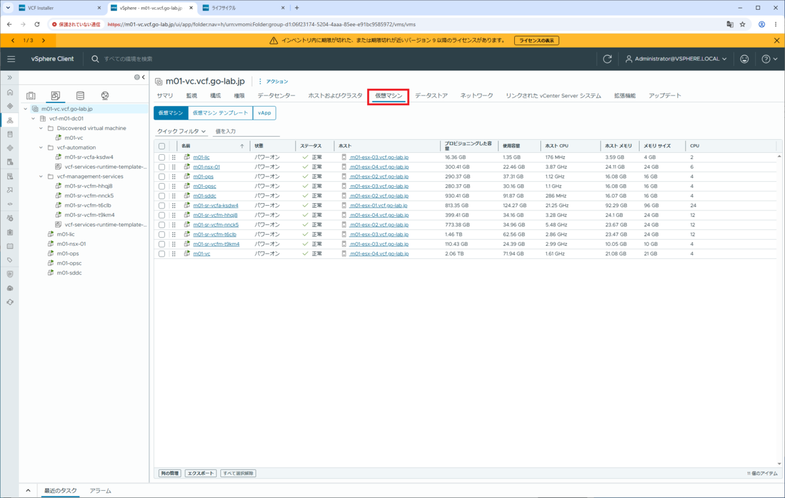Switch to the ネットワーク tab

(x=477, y=95)
